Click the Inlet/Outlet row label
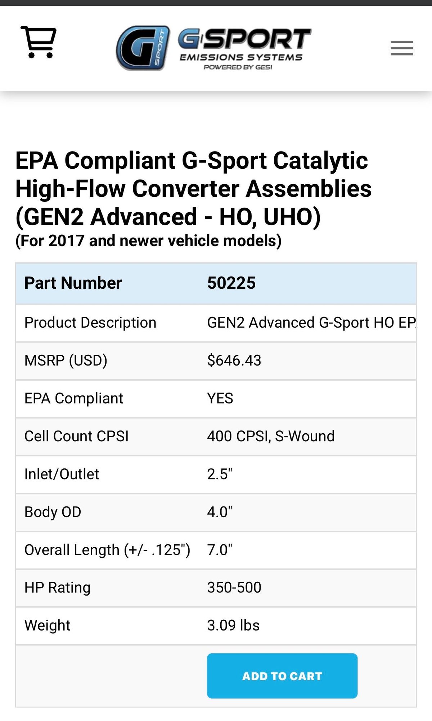Viewport: 432px width, 721px height. 62,474
